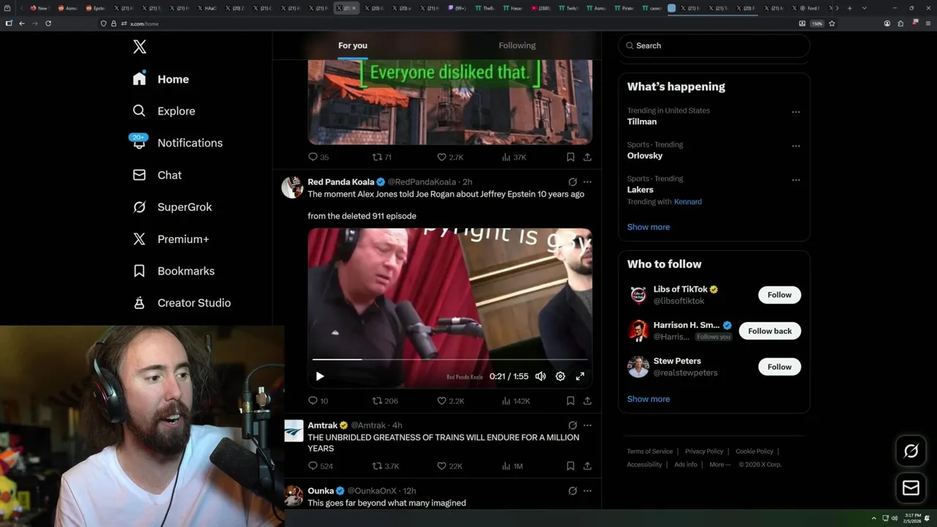Screen dimensions: 937x527
Task: Open a new browser tab with plus
Action: click(x=849, y=8)
